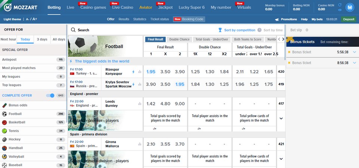Select the Baseball sport icon
Image resolution: width=359 pixels, height=168 pixels.
[4, 165]
